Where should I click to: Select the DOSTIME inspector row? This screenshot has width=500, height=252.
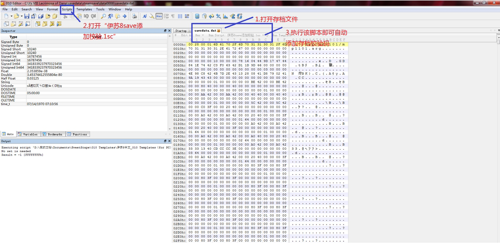[84, 93]
